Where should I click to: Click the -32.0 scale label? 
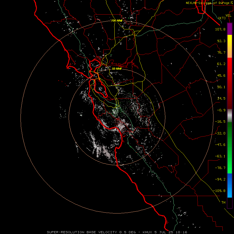(x=220, y=133)
